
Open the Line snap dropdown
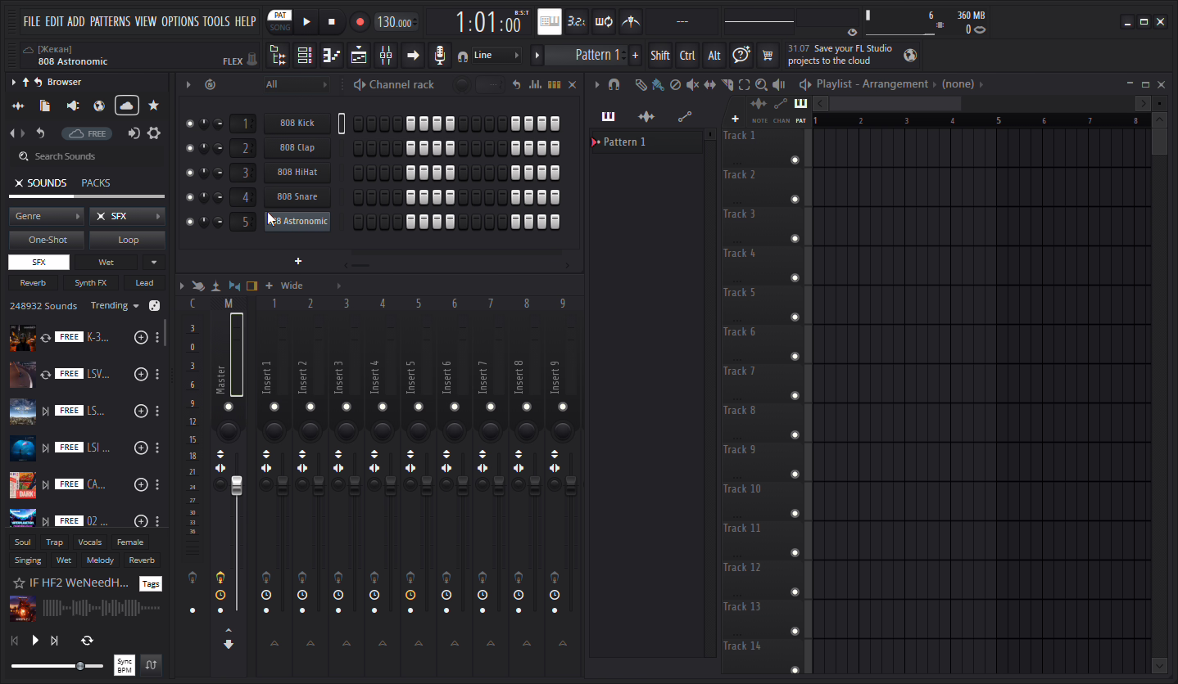click(x=496, y=56)
